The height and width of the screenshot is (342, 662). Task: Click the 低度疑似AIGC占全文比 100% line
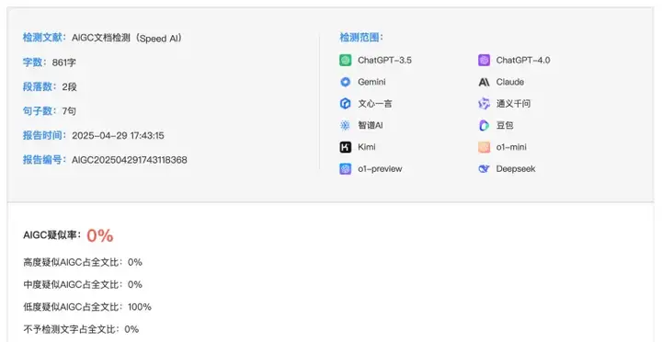pos(87,307)
